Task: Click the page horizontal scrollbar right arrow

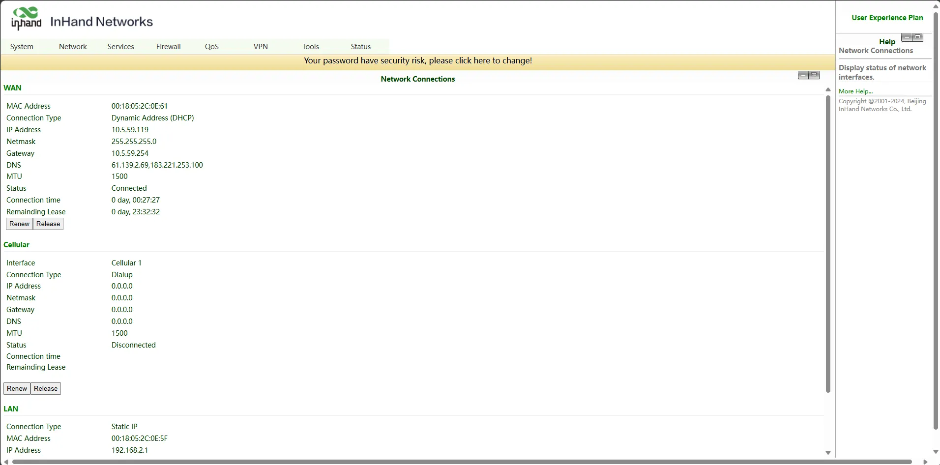Action: 925,462
